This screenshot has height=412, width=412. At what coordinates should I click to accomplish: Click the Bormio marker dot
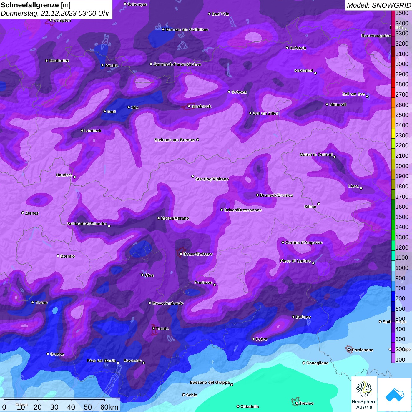tap(58, 256)
